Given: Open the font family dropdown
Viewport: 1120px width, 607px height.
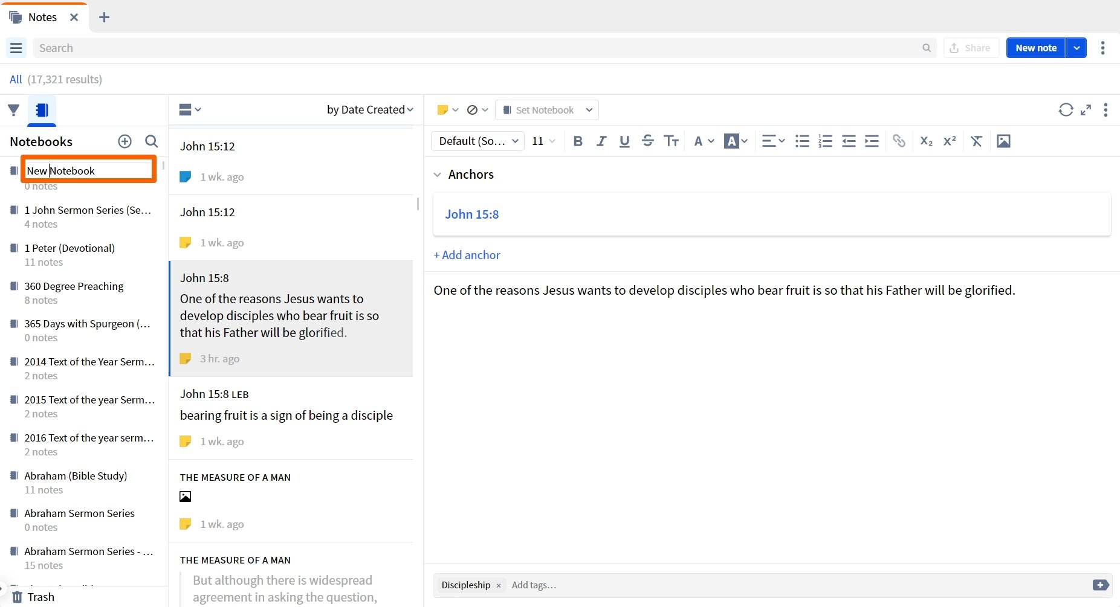Looking at the screenshot, I should click(x=477, y=141).
